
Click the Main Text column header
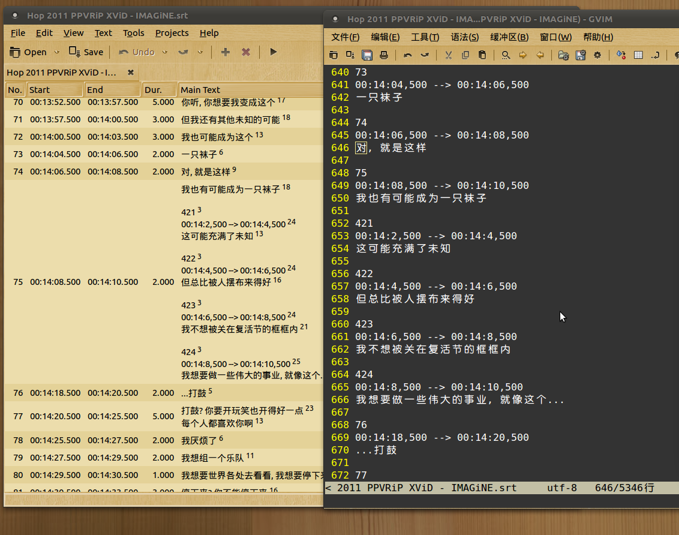250,89
